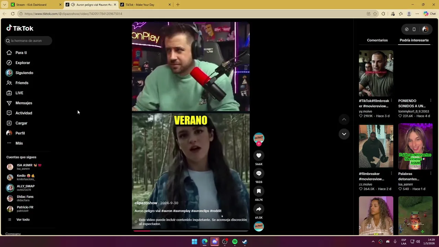Show hidden system tray icons

(x=373, y=242)
